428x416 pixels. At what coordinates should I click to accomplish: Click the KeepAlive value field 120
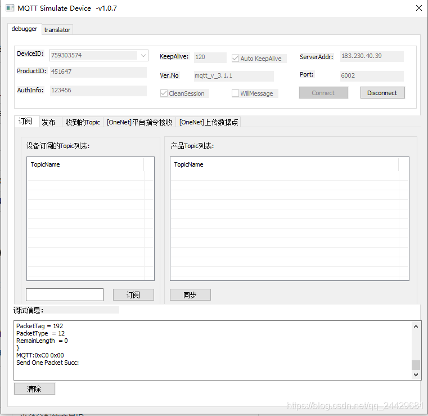(210, 57)
